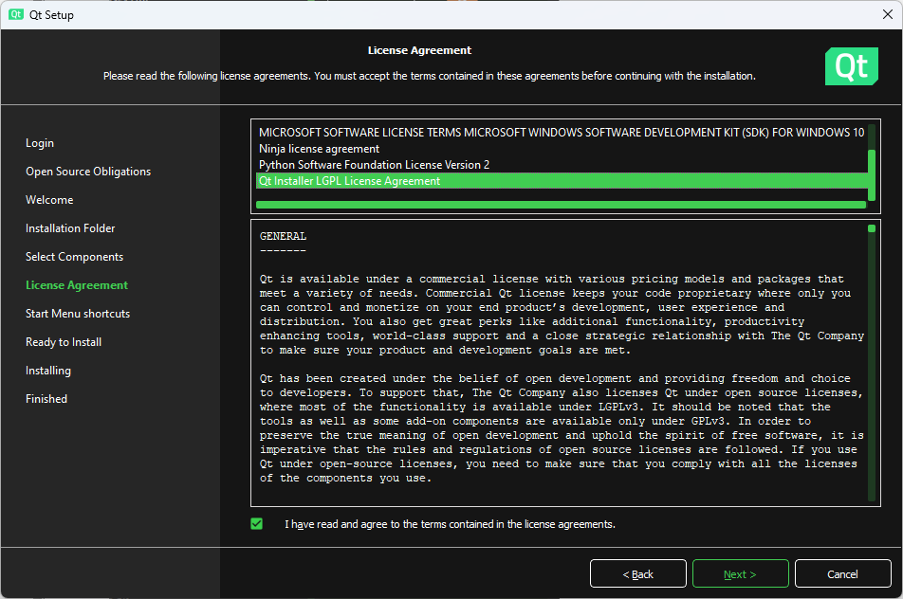Click the license text vertical scrollbar thumb
This screenshot has height=599, width=903.
(872, 228)
